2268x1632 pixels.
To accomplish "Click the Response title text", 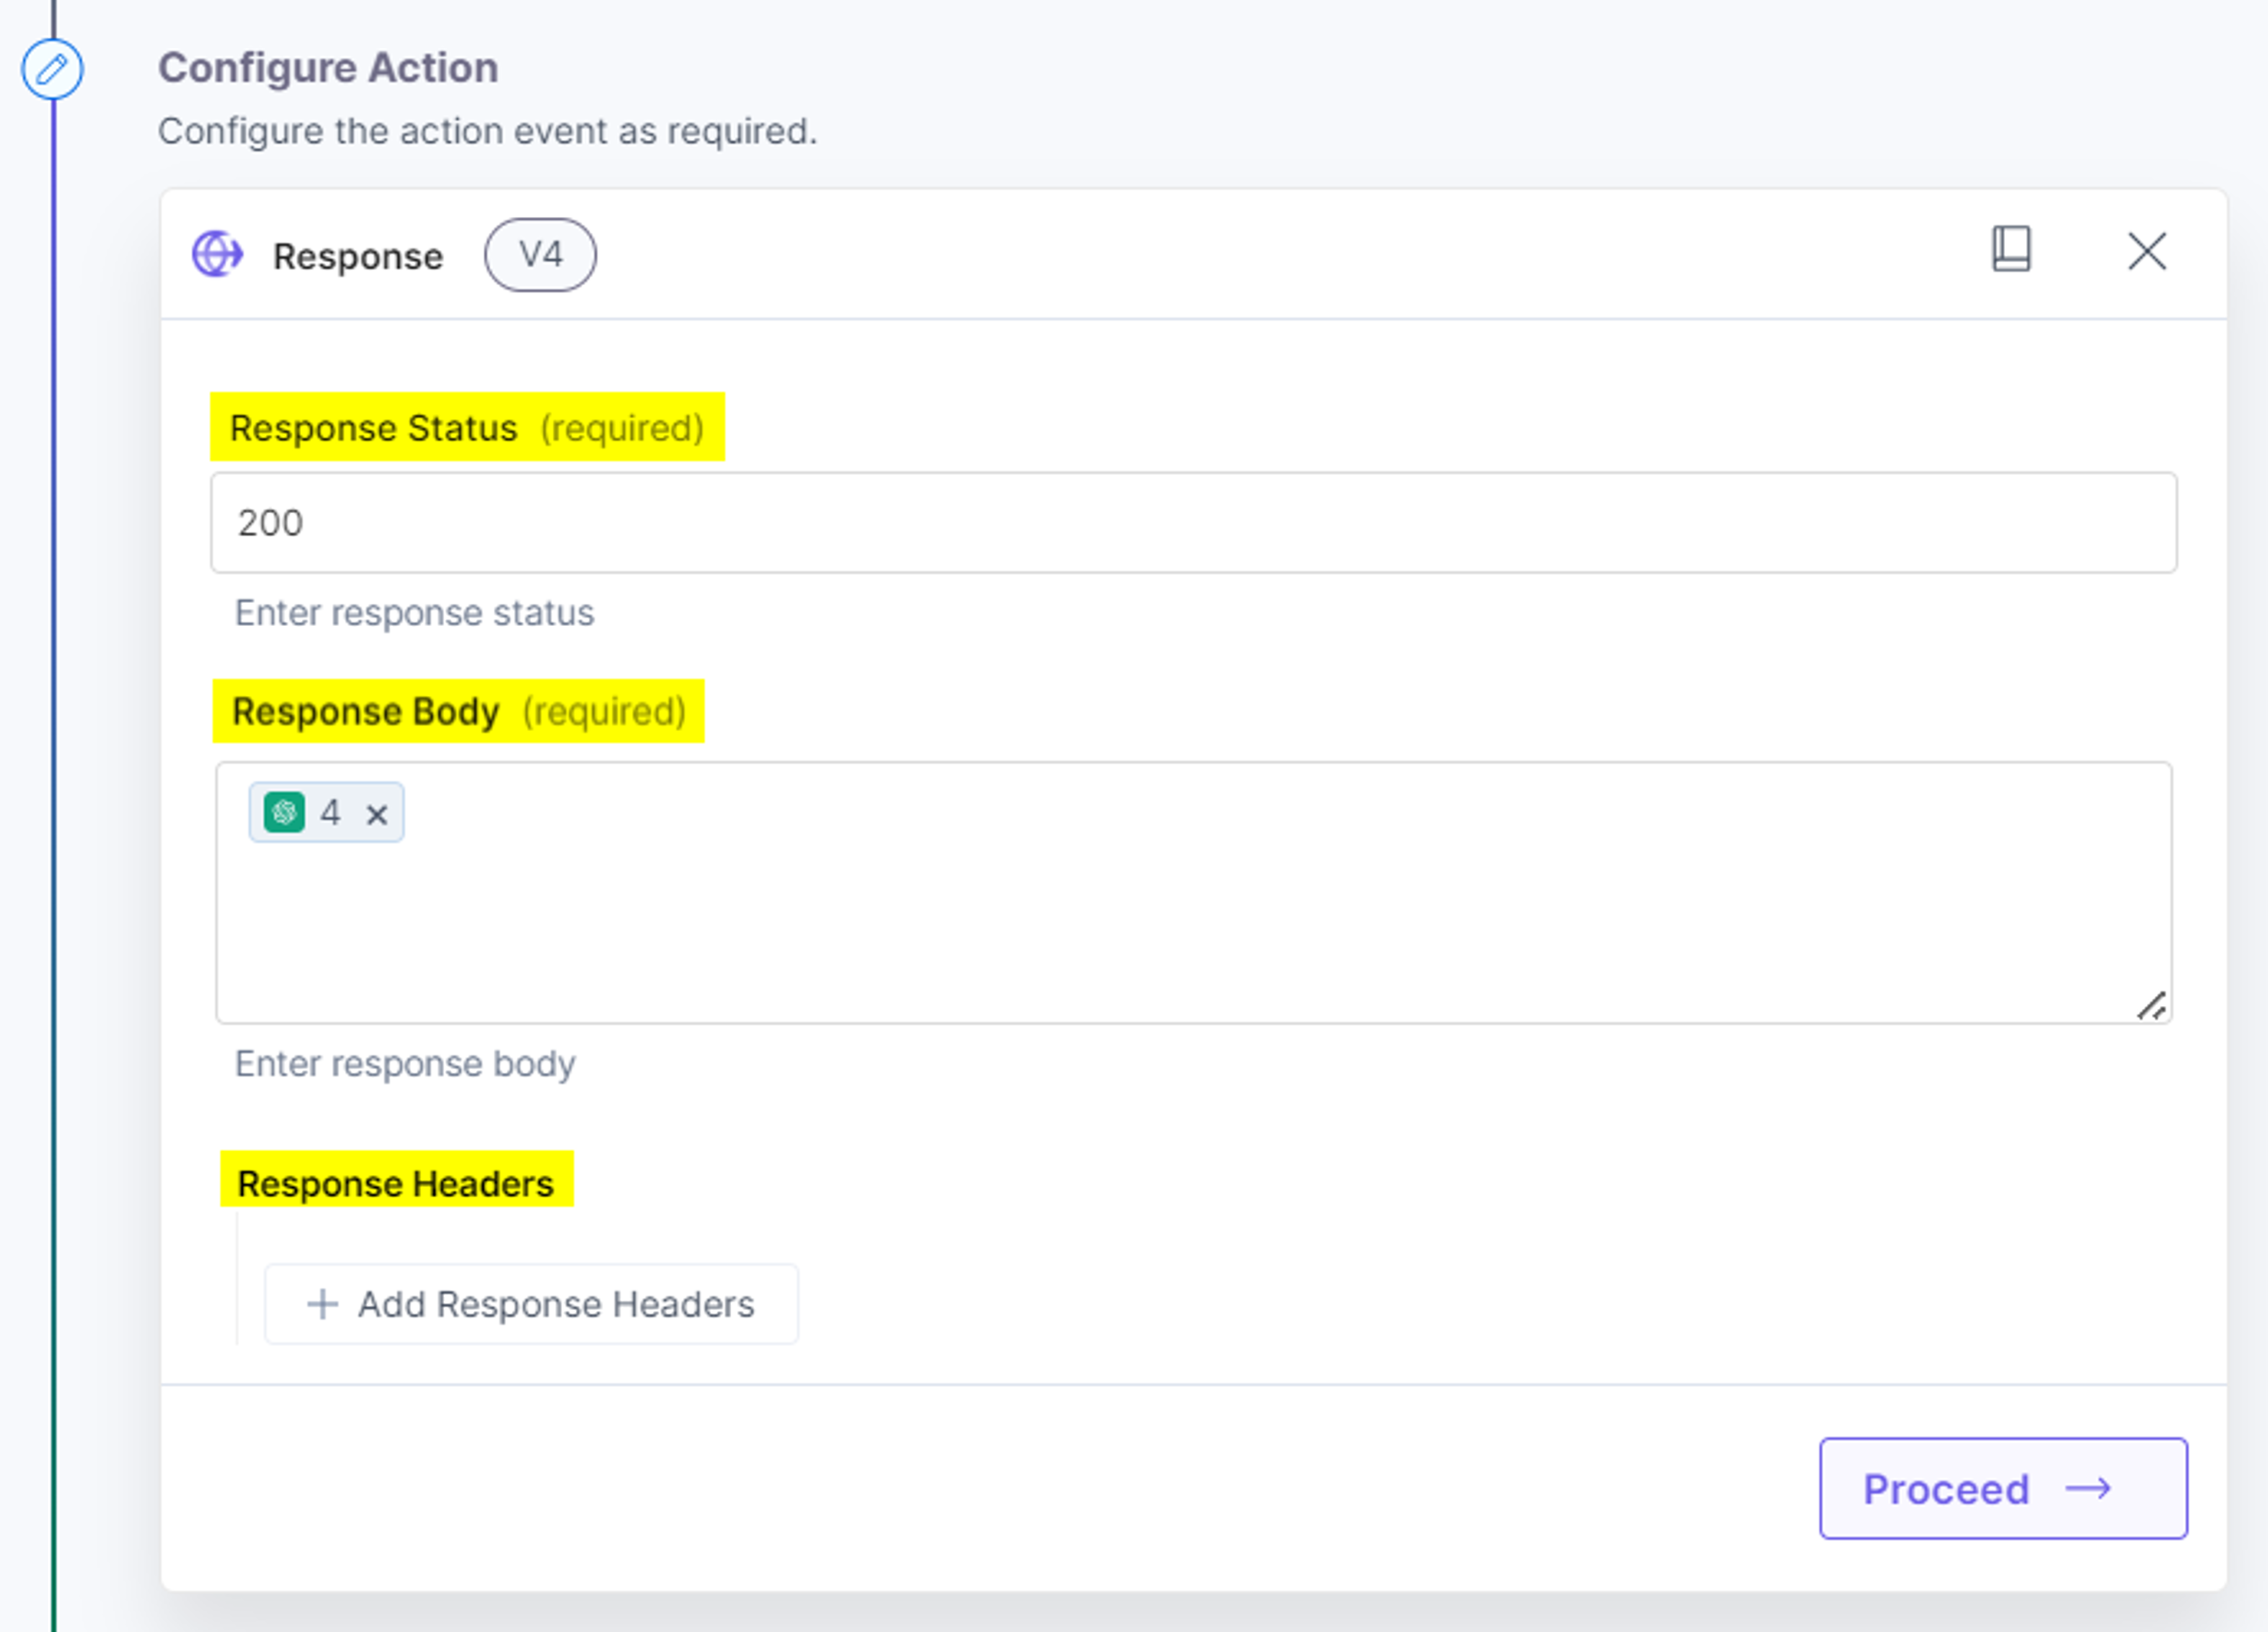I will coord(358,256).
